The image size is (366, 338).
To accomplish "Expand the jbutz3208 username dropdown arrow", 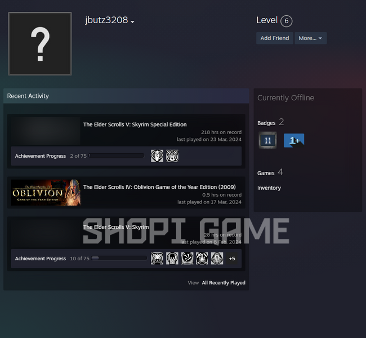I will pos(132,22).
